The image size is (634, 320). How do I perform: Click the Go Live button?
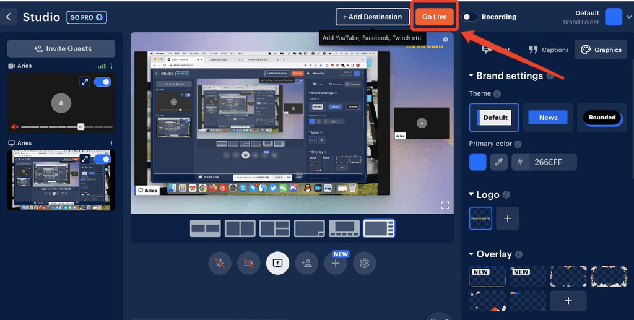pos(434,17)
